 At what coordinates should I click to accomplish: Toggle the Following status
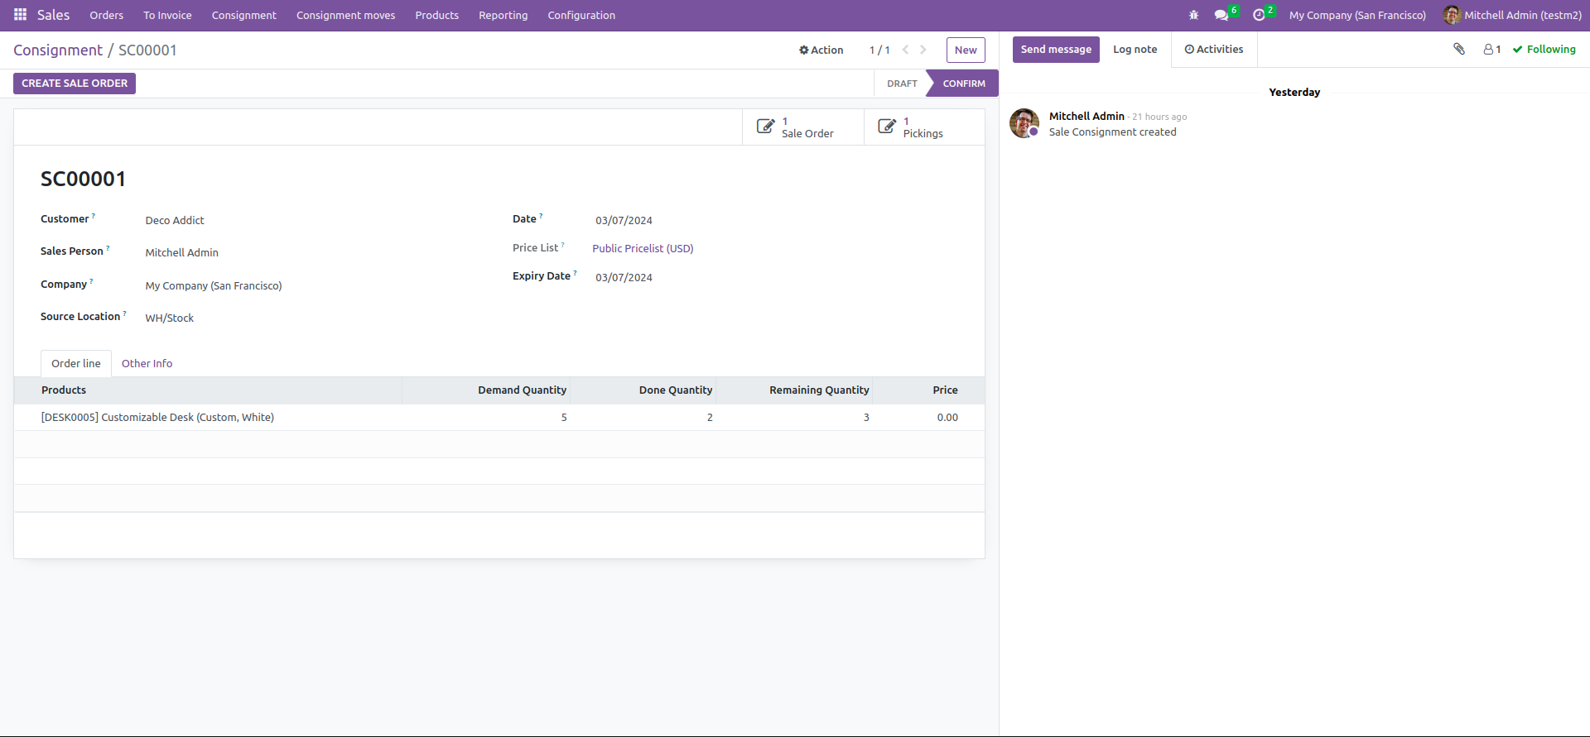(1544, 50)
